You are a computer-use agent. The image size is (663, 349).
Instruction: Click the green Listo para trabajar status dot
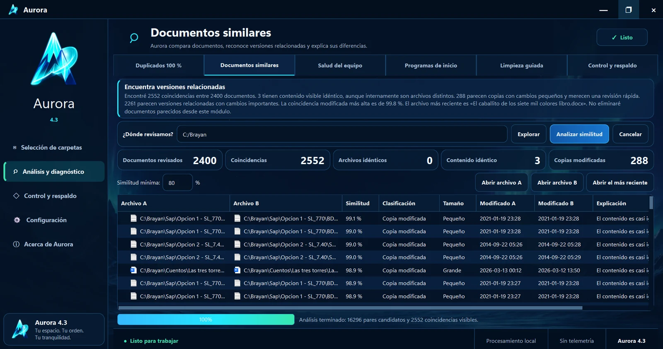click(x=125, y=341)
